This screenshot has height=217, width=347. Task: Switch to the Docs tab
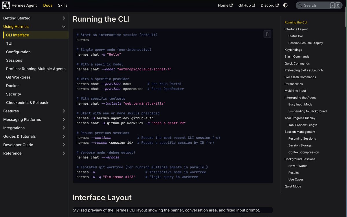coord(48,5)
